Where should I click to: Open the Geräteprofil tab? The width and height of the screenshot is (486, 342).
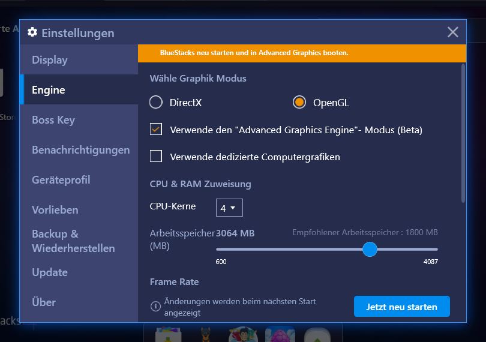pyautogui.click(x=79, y=180)
